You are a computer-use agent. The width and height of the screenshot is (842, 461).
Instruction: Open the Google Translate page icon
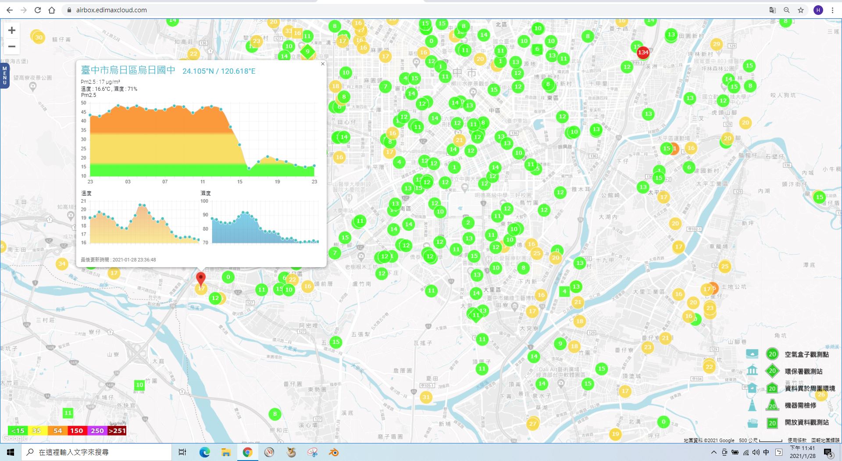[773, 10]
